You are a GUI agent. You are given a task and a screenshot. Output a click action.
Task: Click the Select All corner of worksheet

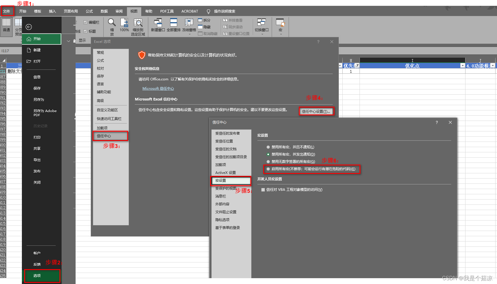coord(4,60)
